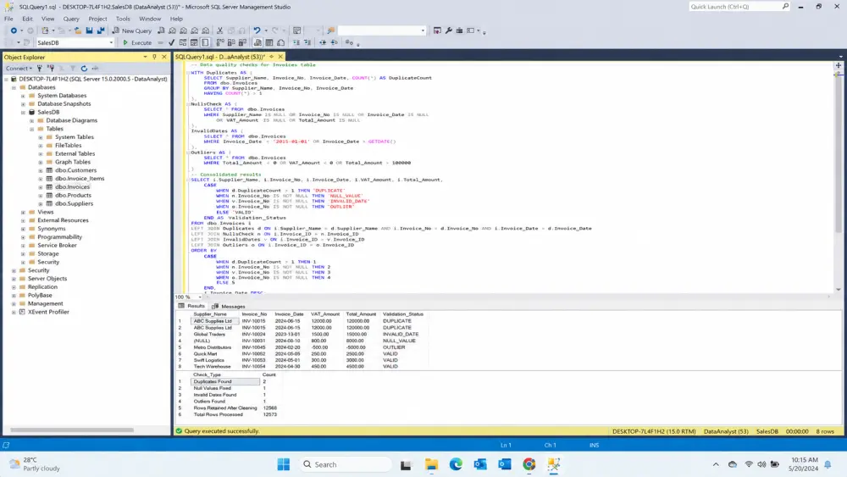Click the Disconnect icon in Object Explorer
The image size is (847, 477).
[x=51, y=69]
